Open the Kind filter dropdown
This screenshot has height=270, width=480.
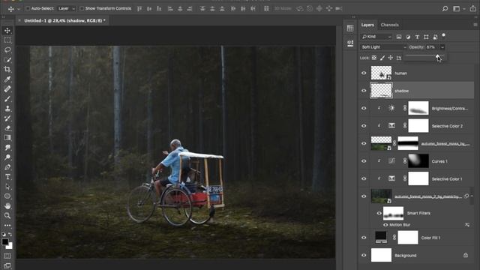point(376,37)
